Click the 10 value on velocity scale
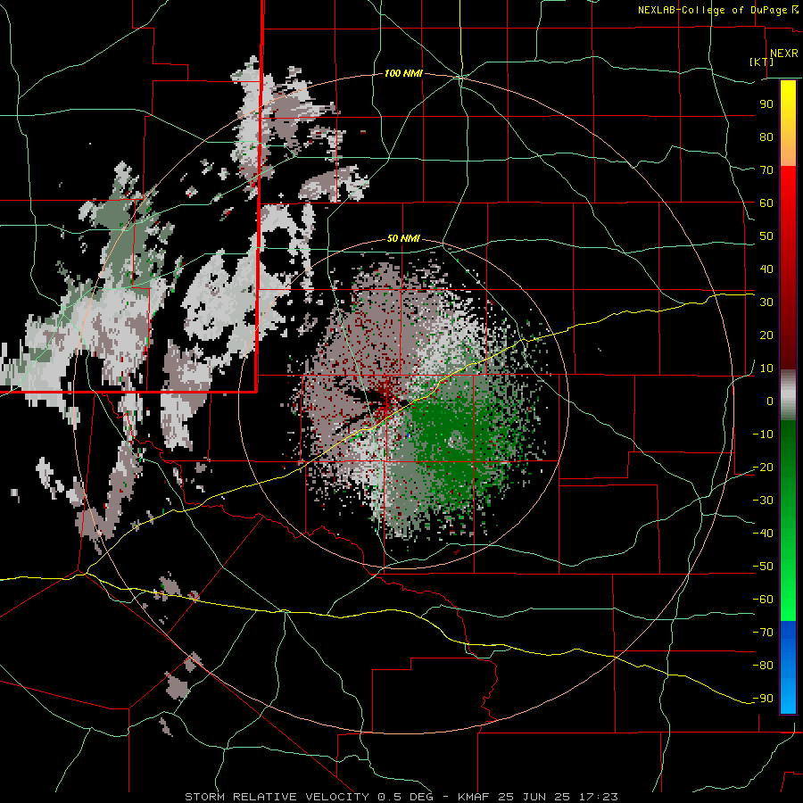Screen dimensions: 803x803 (766, 368)
